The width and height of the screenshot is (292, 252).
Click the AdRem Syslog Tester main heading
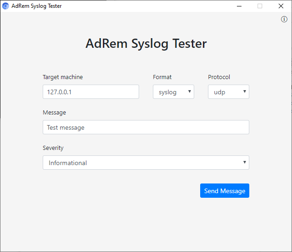(146, 44)
